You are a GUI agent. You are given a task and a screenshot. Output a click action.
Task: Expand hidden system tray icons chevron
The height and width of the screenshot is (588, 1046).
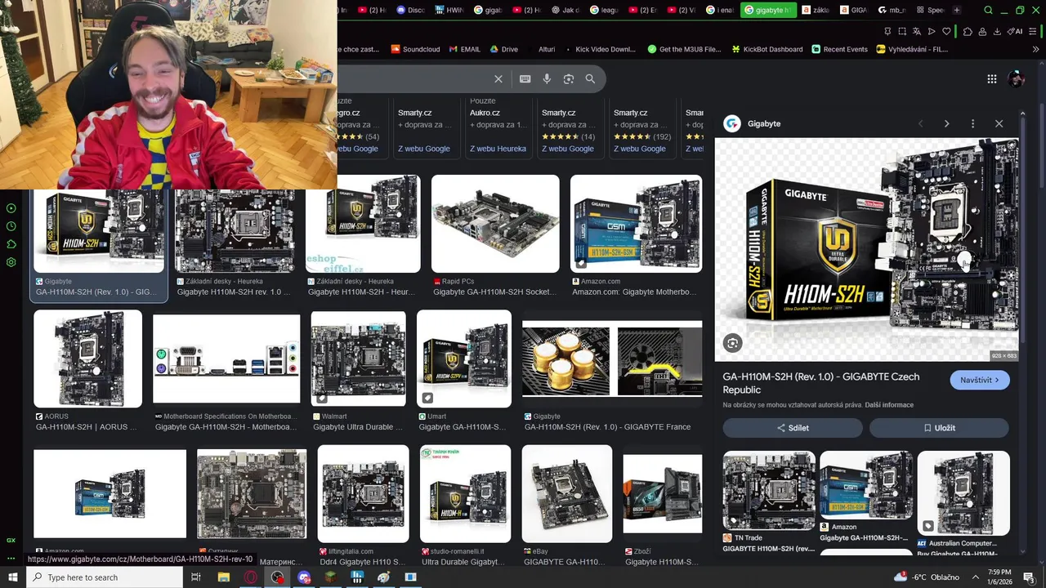click(975, 577)
